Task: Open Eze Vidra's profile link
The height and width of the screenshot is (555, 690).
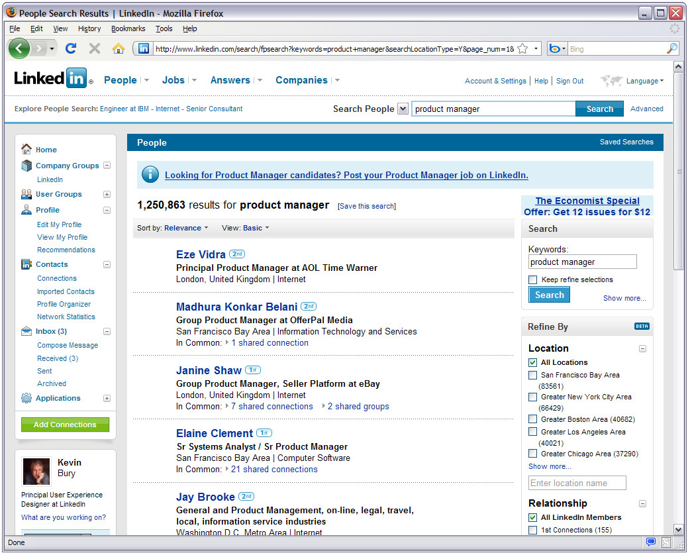Action: (x=201, y=254)
